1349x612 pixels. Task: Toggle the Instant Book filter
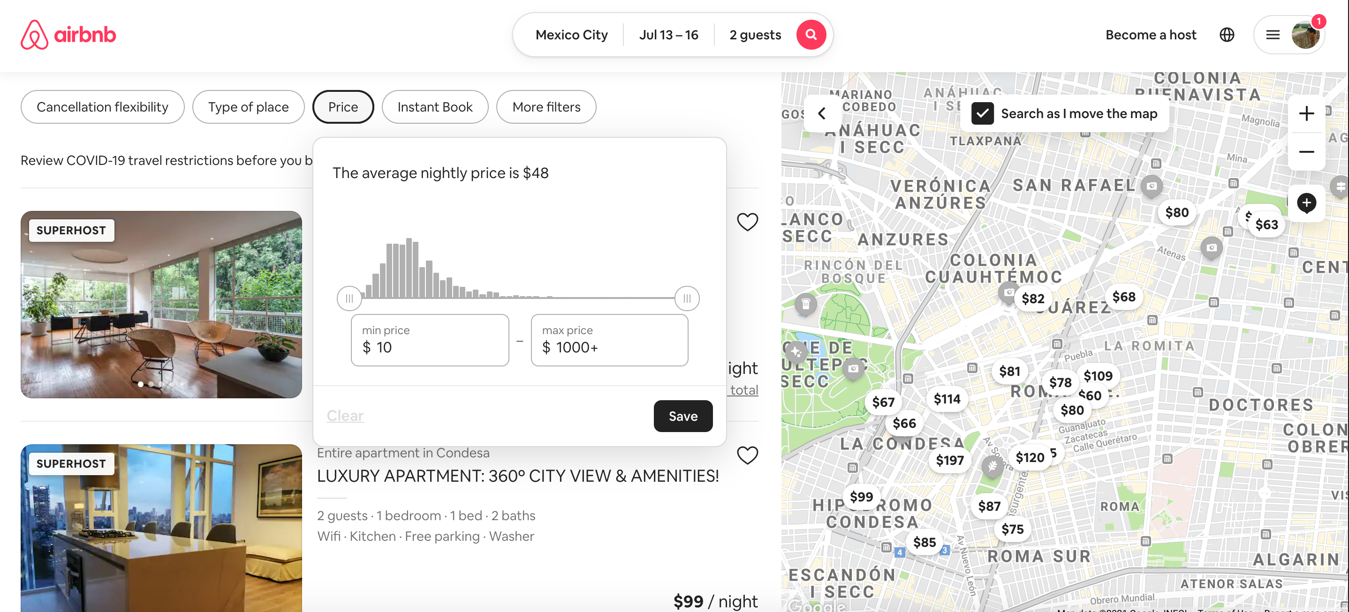click(x=435, y=107)
